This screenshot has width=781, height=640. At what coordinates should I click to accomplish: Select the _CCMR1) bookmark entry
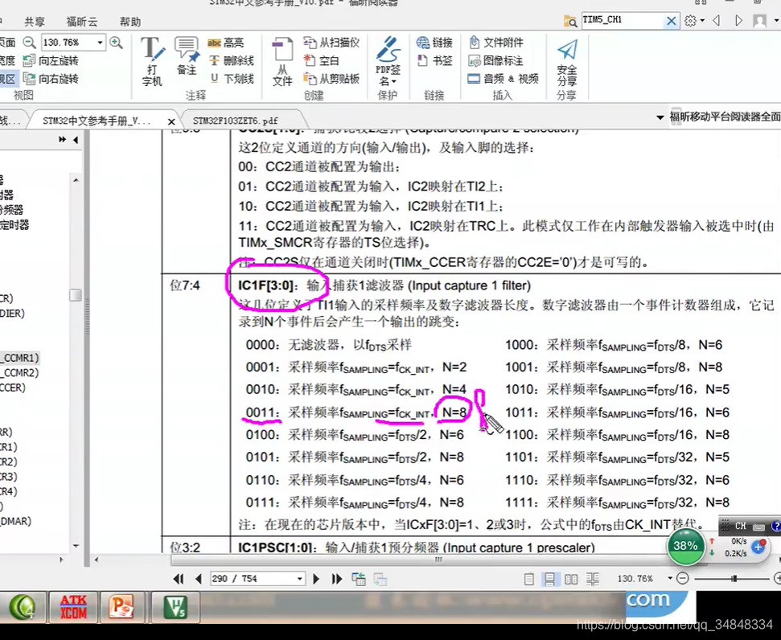(19, 358)
